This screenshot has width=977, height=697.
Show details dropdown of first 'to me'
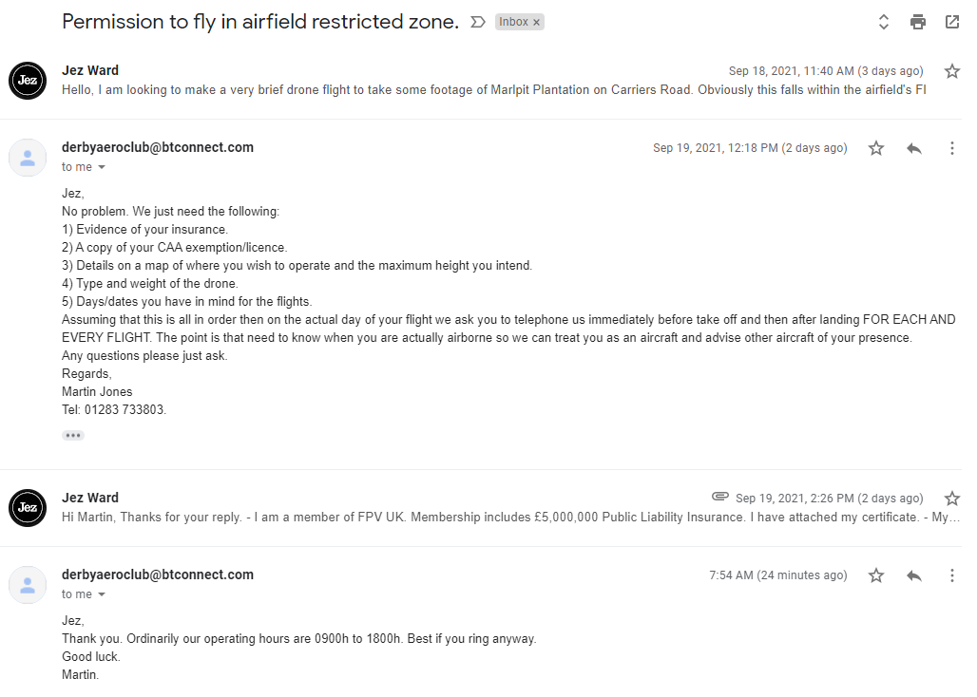[102, 167]
